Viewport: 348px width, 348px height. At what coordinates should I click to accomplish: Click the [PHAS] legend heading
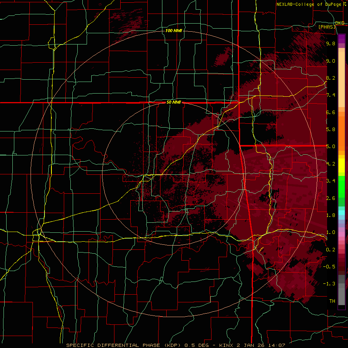coord(327,27)
